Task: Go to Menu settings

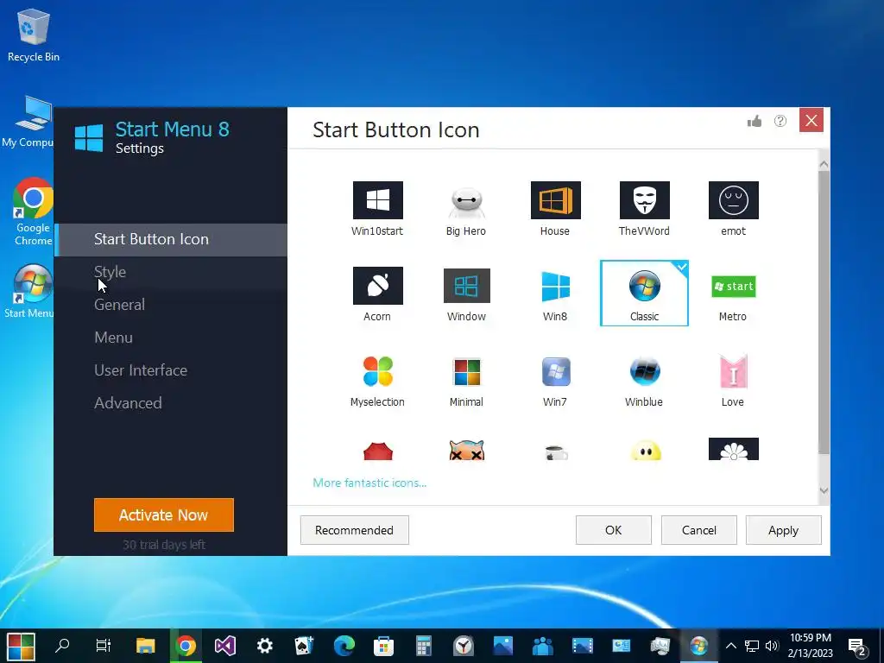Action: [x=171, y=338]
